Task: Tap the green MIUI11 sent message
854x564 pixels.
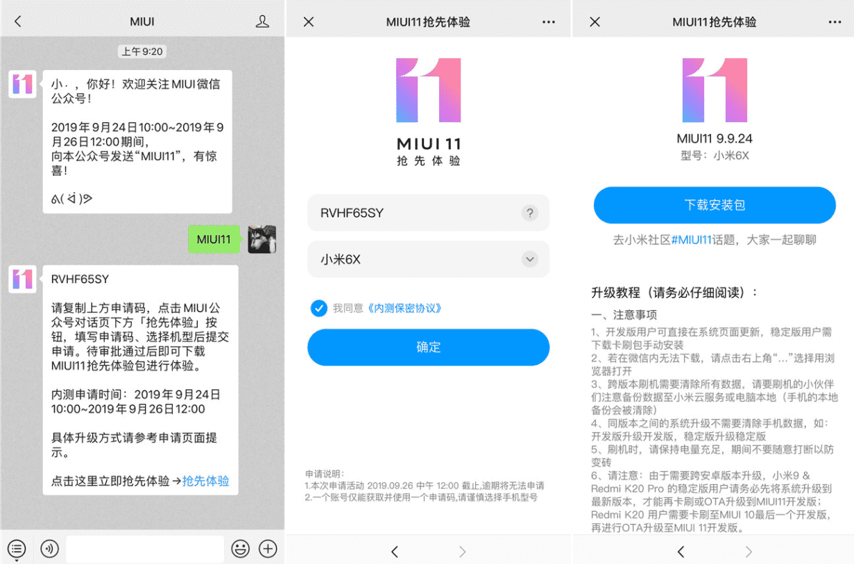Action: (214, 239)
